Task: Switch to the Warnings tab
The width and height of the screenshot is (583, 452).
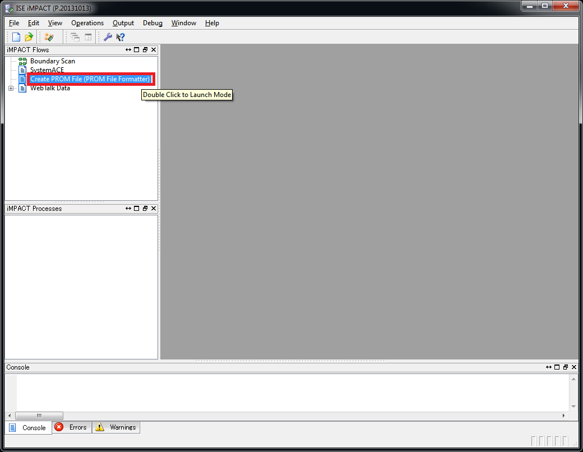Action: click(116, 427)
